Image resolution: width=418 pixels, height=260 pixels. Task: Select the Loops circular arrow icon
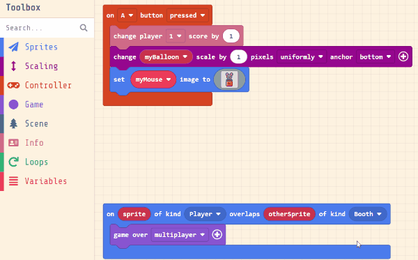coord(13,162)
